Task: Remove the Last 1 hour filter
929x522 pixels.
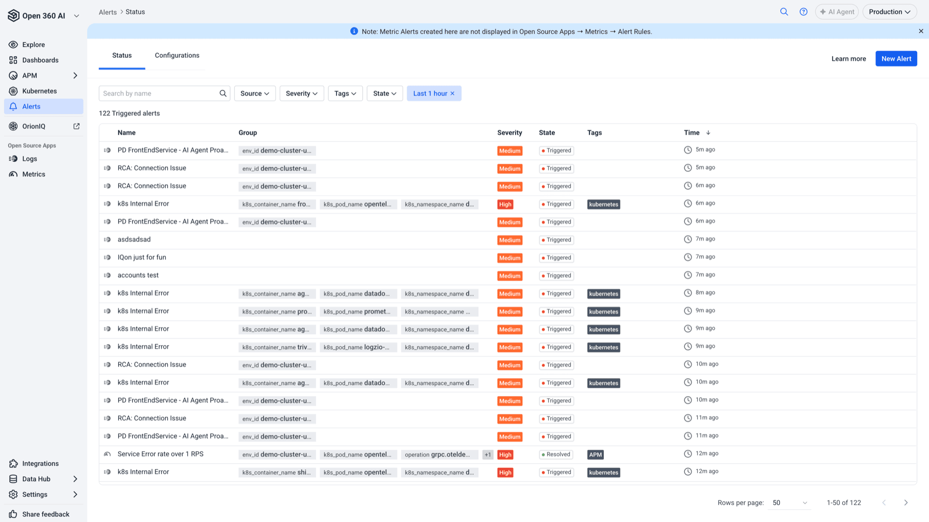Action: [x=453, y=93]
